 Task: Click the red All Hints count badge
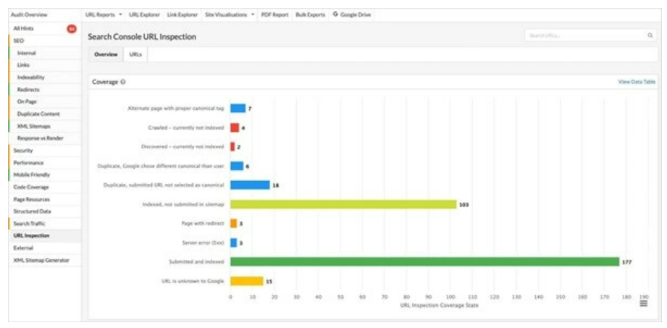[72, 29]
